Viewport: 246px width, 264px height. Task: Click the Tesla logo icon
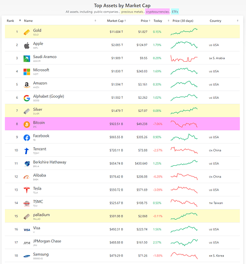[x=27, y=190]
